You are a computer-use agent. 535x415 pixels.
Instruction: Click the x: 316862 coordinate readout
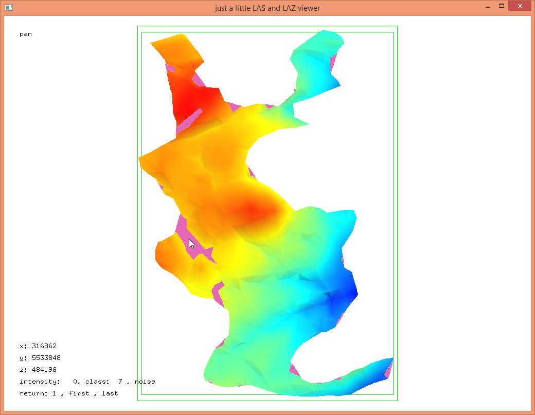click(x=41, y=346)
